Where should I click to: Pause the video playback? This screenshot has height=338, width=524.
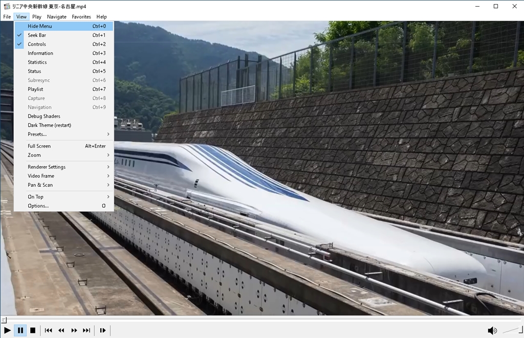(20, 330)
